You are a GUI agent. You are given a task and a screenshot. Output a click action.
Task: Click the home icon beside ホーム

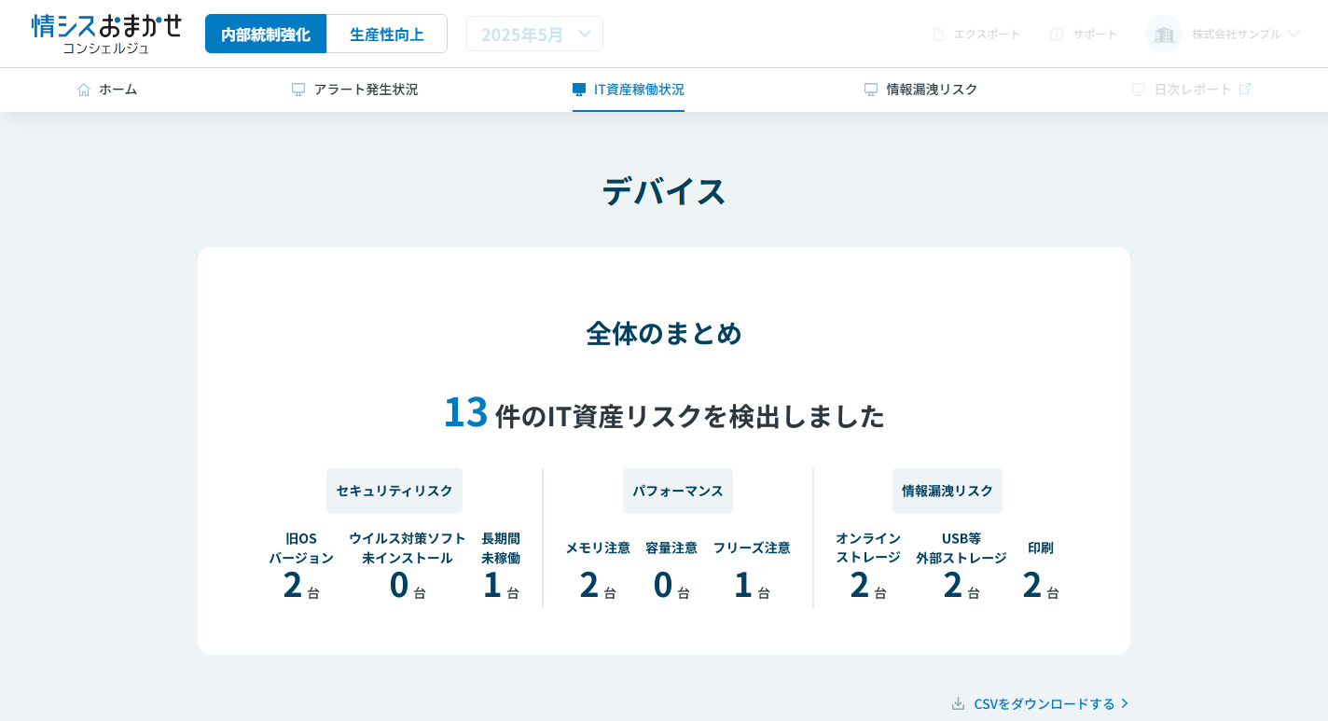pos(83,90)
